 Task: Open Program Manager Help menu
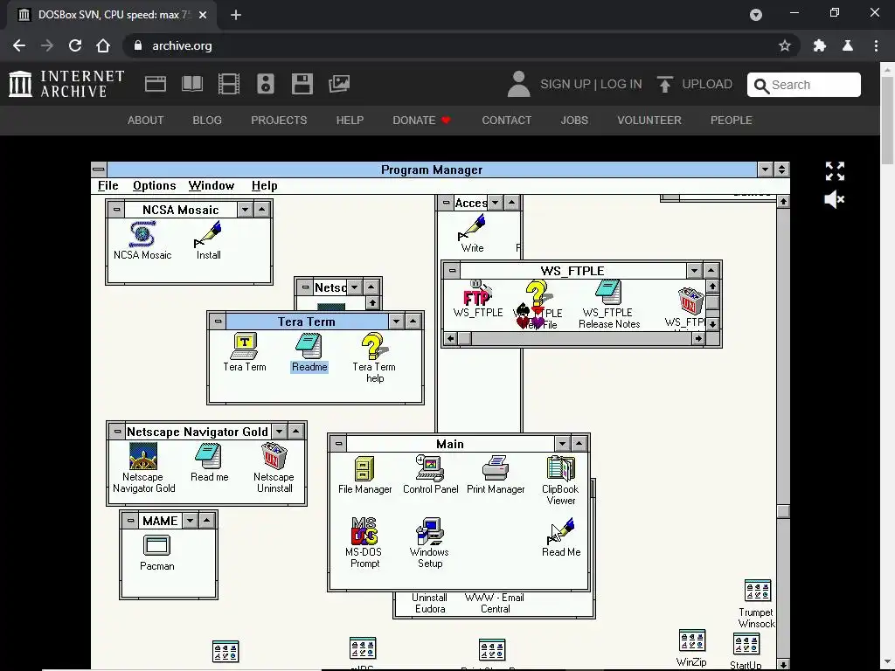(264, 185)
